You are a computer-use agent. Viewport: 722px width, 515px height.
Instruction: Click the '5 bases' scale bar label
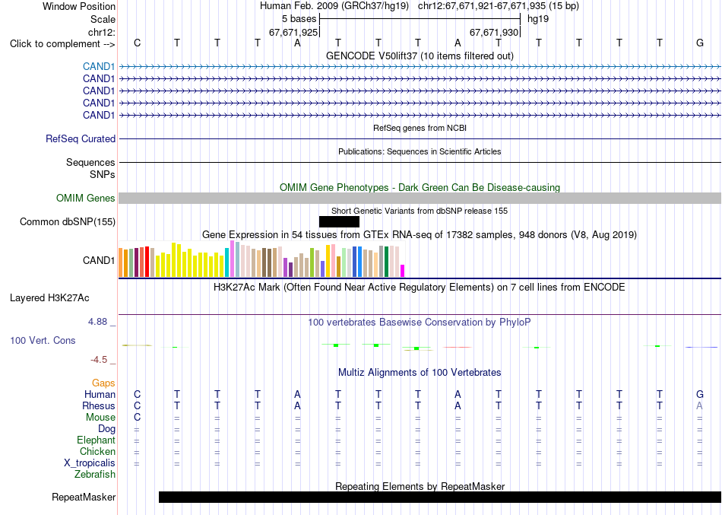(299, 19)
